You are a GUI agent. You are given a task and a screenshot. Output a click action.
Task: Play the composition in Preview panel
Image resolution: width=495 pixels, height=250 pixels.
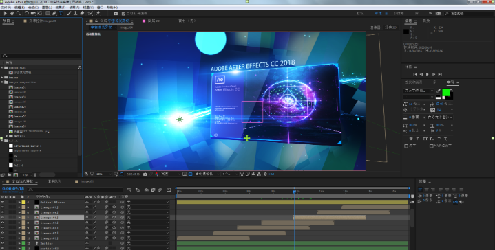427,74
